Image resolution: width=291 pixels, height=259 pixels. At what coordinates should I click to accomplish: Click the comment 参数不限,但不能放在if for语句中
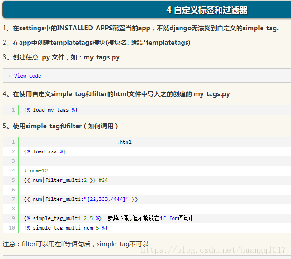[151, 218]
